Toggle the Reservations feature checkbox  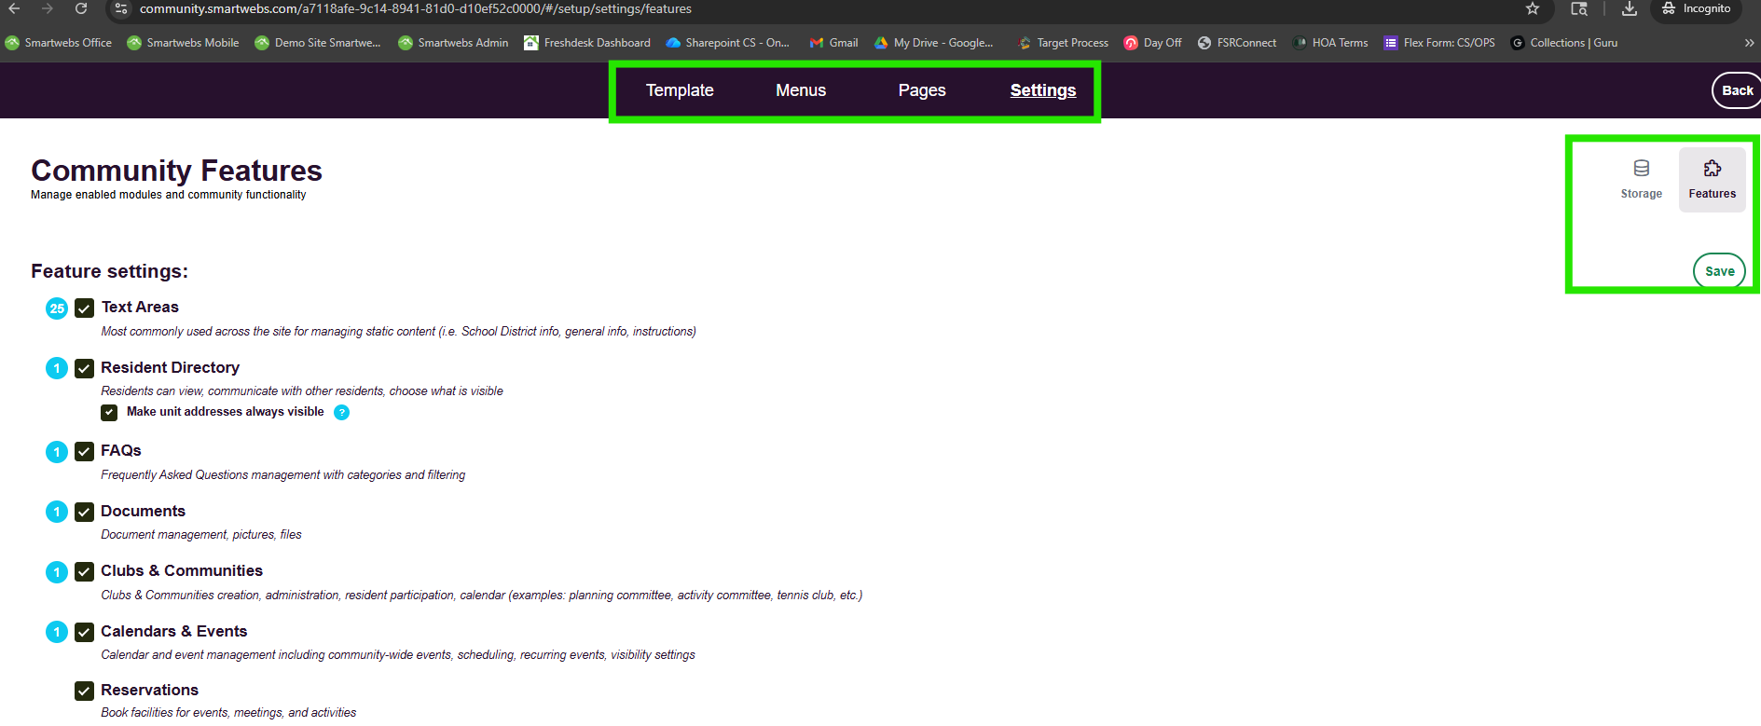coord(85,691)
